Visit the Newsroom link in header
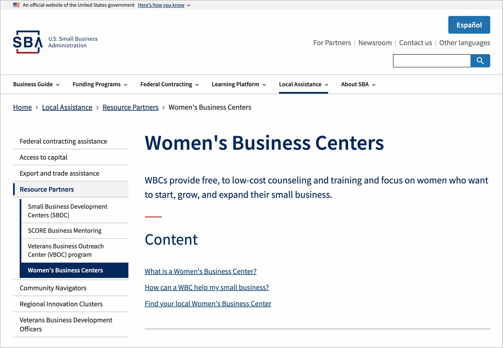Screen dimensions: 503x348 pyautogui.click(x=375, y=43)
